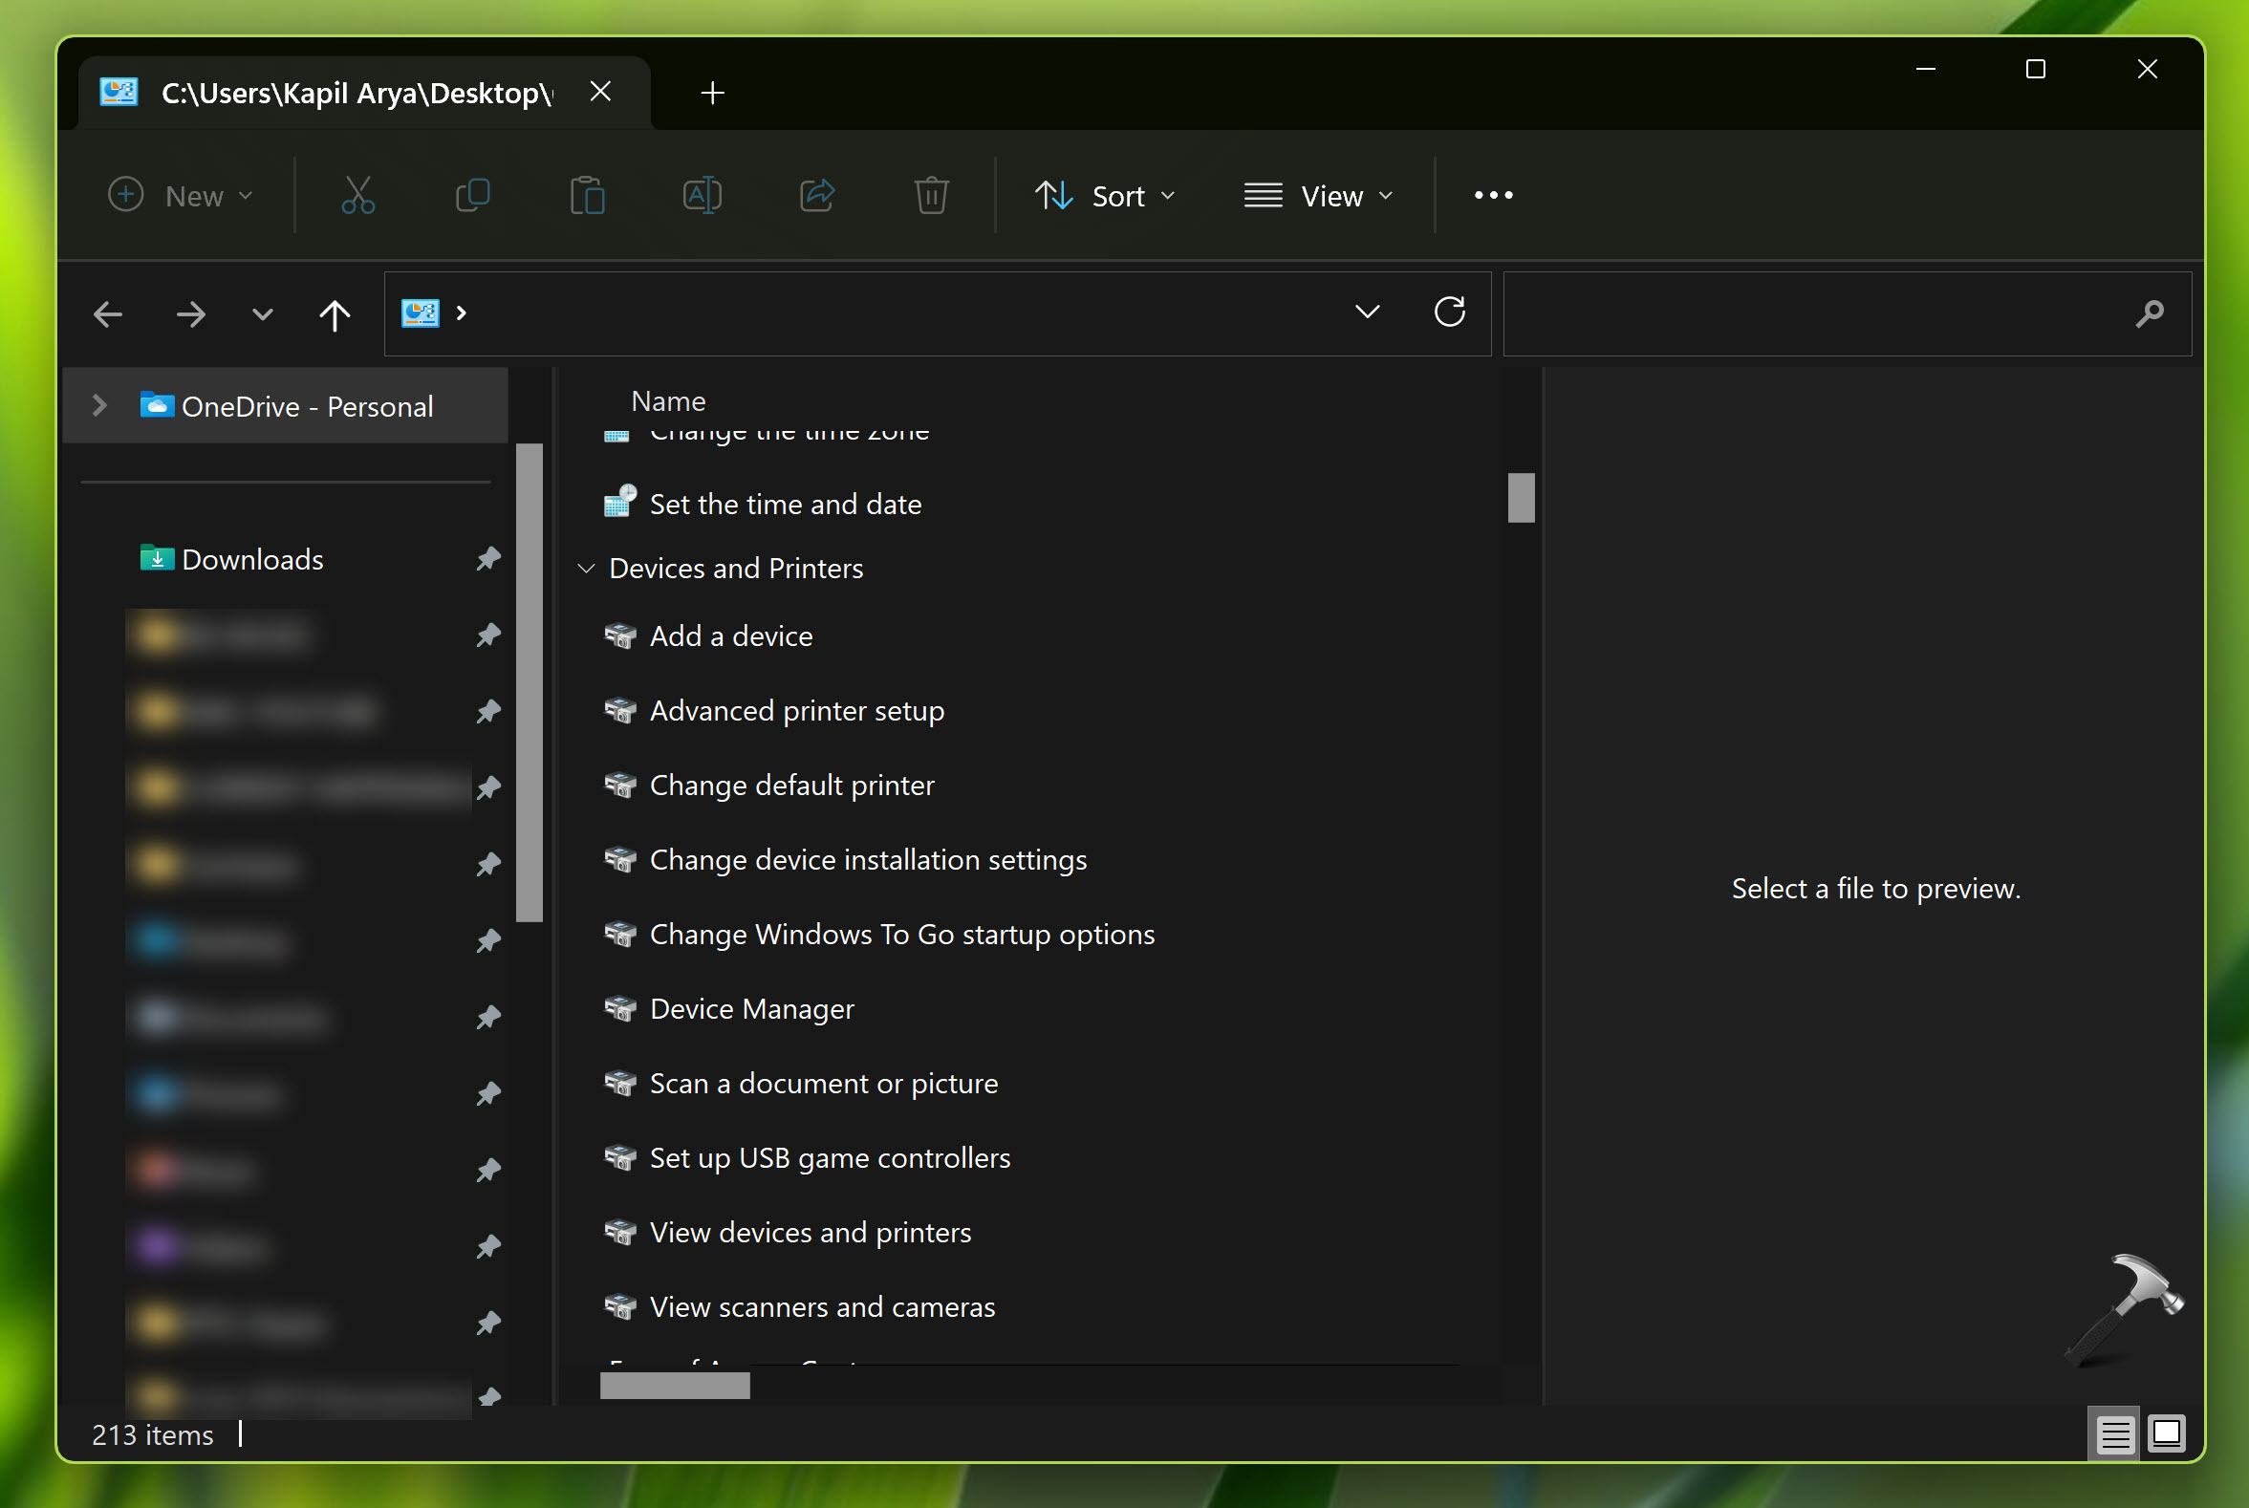Open the See more three-dots menu
The height and width of the screenshot is (1508, 2249).
[1493, 195]
